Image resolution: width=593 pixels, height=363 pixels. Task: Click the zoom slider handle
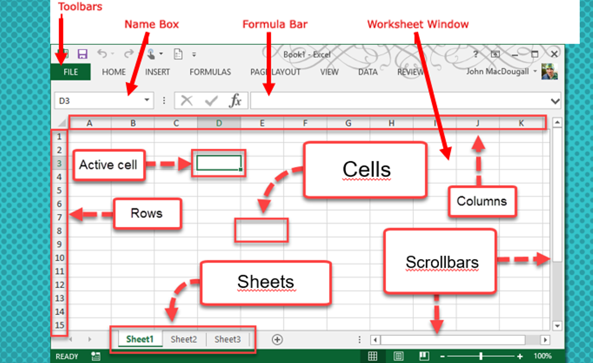click(x=481, y=356)
